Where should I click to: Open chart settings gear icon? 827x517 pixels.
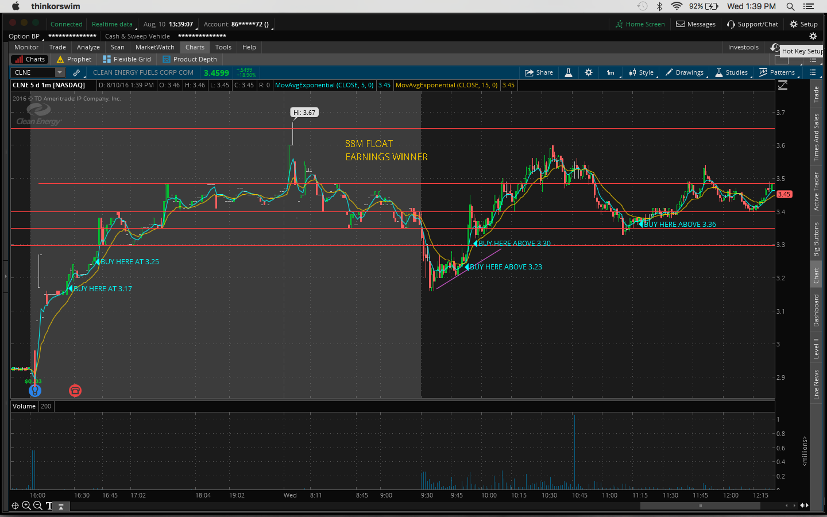589,72
